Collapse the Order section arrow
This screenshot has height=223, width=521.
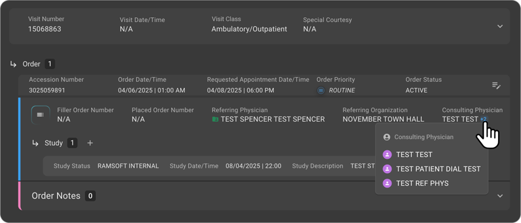[13, 64]
